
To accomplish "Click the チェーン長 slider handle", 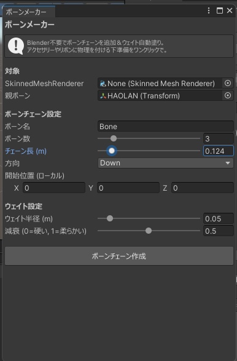I will pyautogui.click(x=112, y=151).
